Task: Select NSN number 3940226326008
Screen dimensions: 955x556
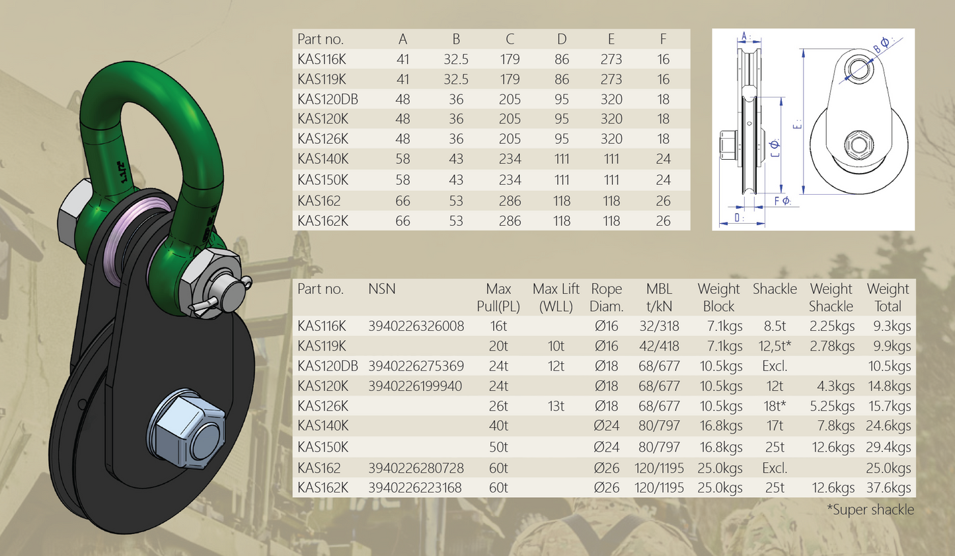Action: tap(416, 326)
